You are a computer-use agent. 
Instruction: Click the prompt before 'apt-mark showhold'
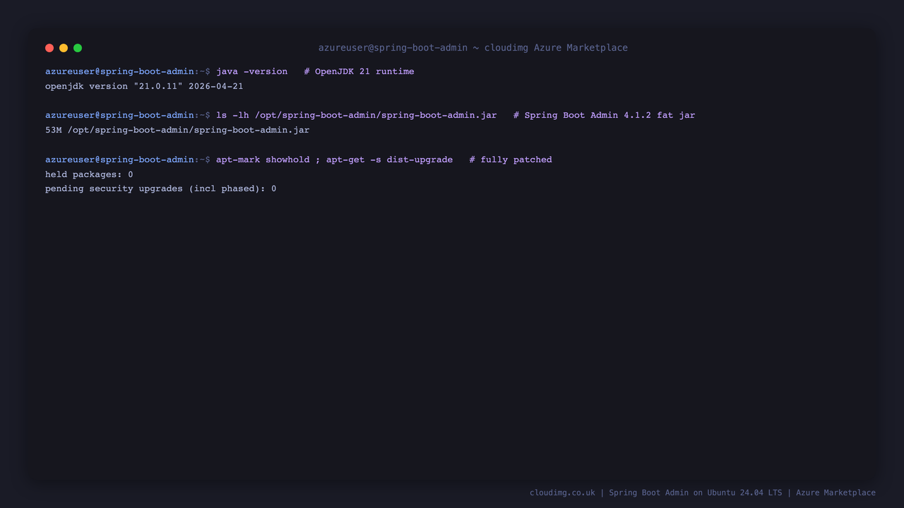(x=128, y=159)
